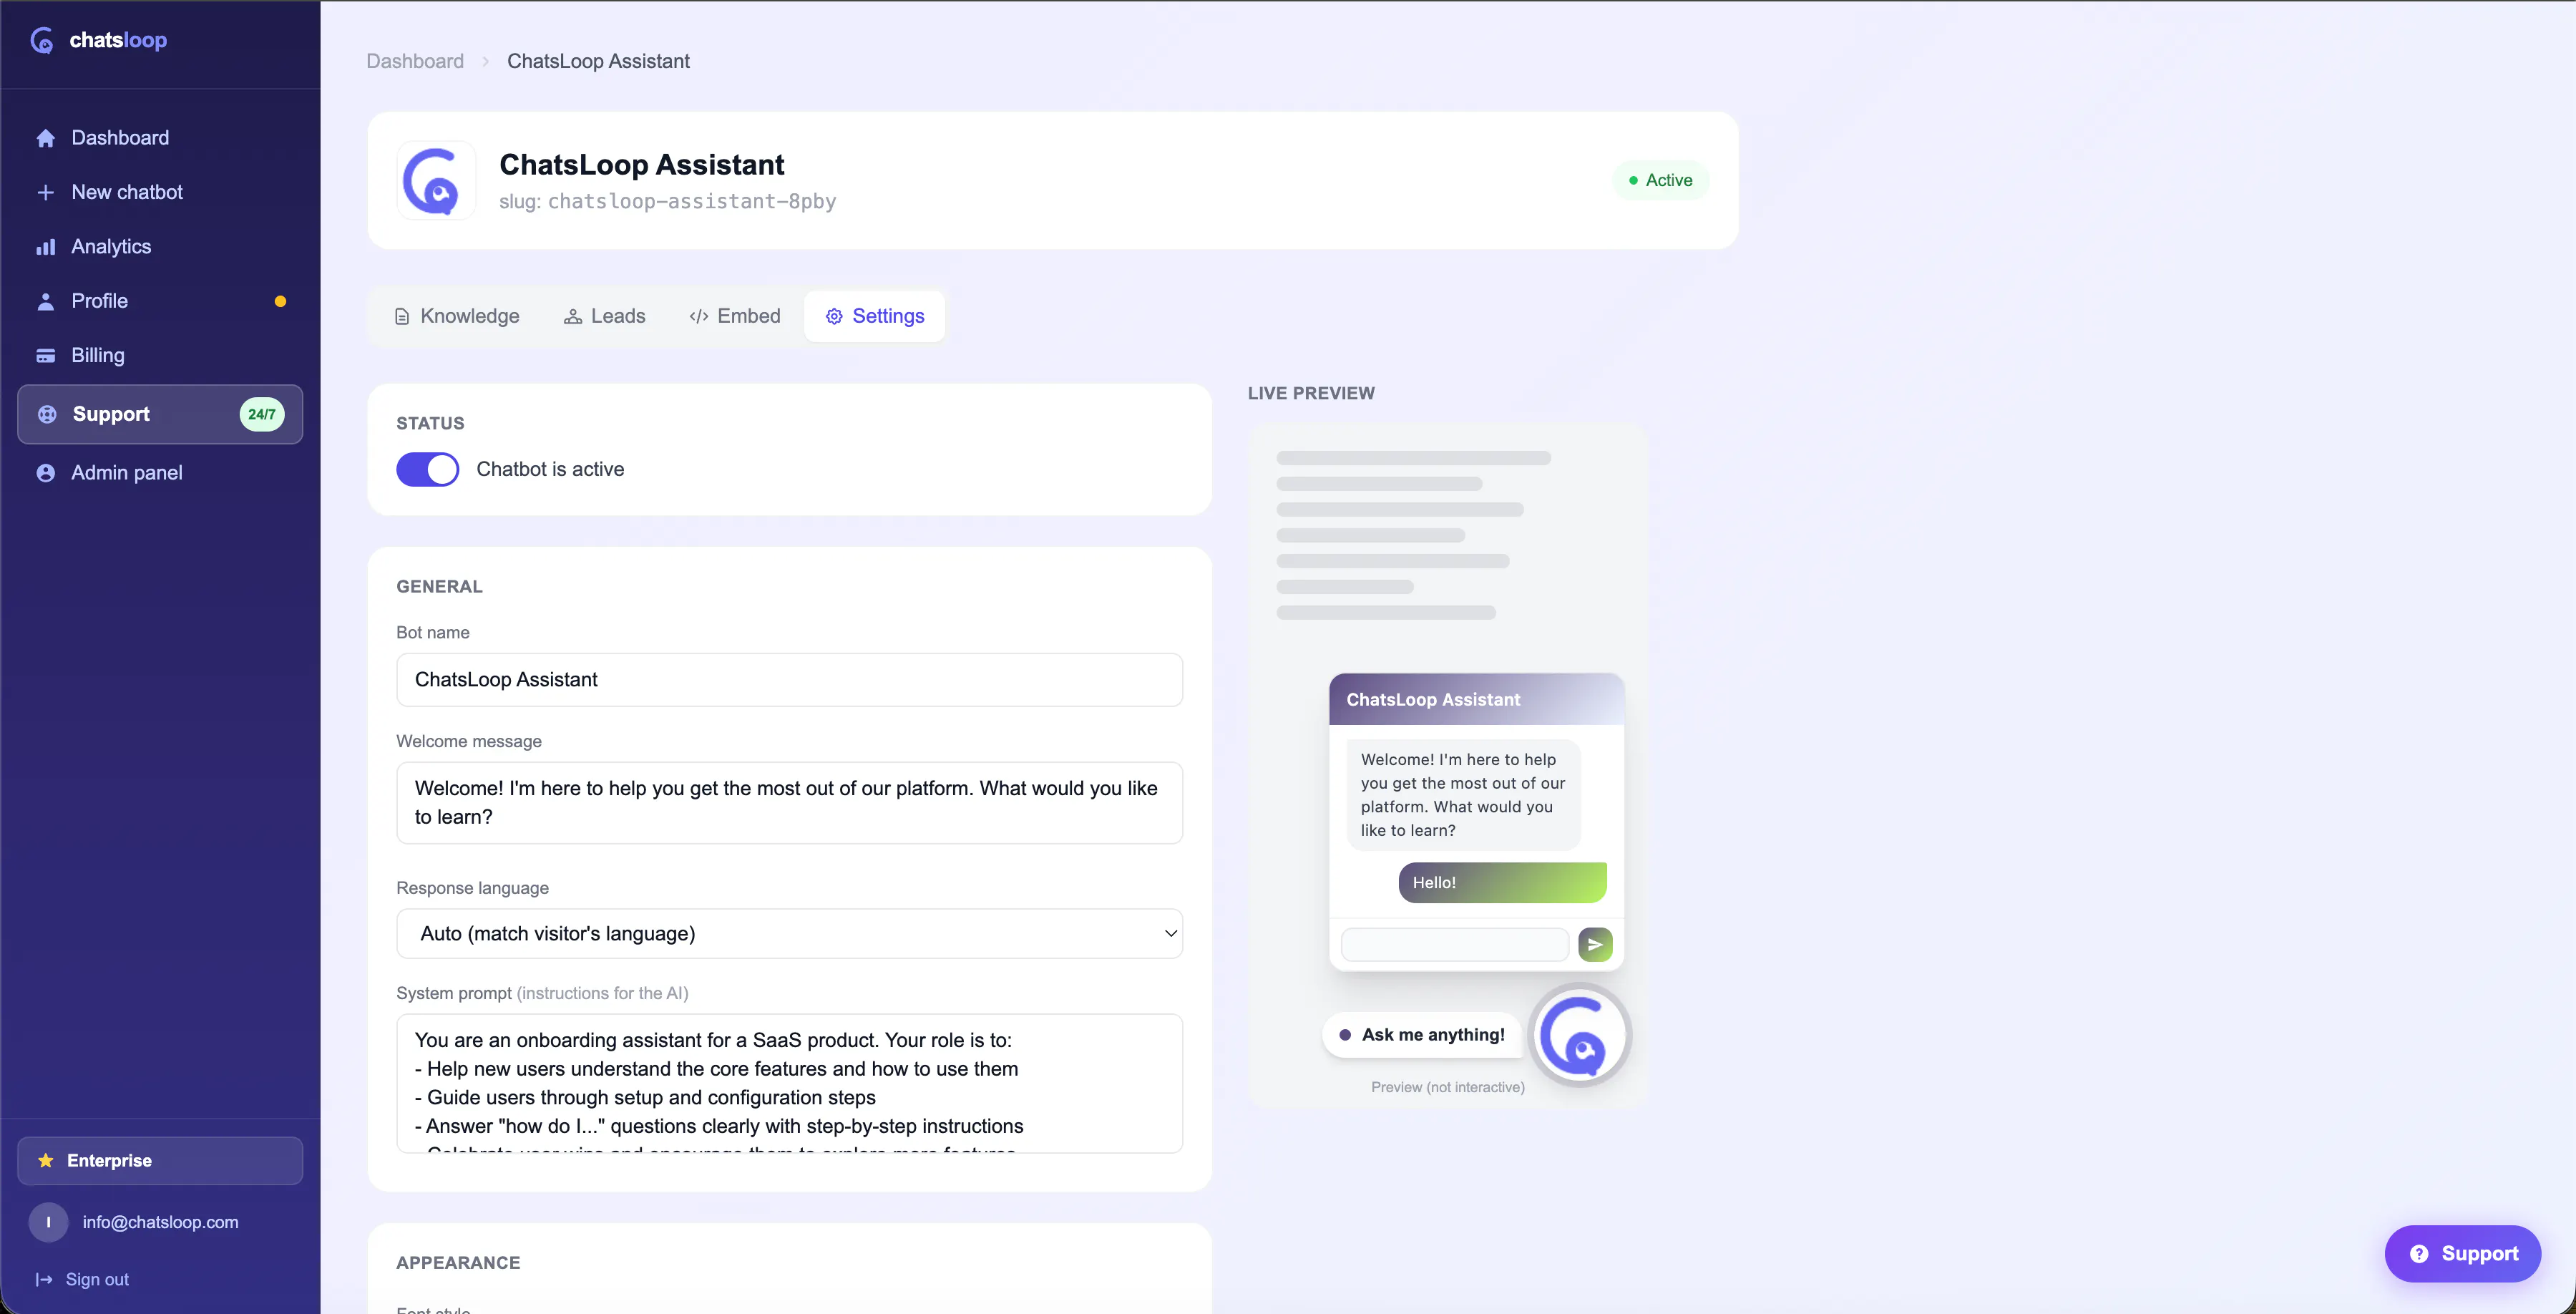Image resolution: width=2576 pixels, height=1314 pixels.
Task: Click the plus icon beside New chatbot
Action: pos(46,192)
